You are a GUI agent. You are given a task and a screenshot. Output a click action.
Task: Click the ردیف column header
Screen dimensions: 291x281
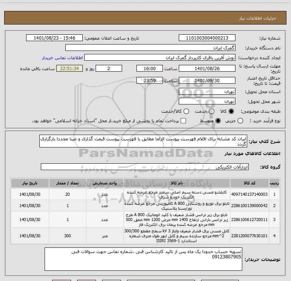274,183
